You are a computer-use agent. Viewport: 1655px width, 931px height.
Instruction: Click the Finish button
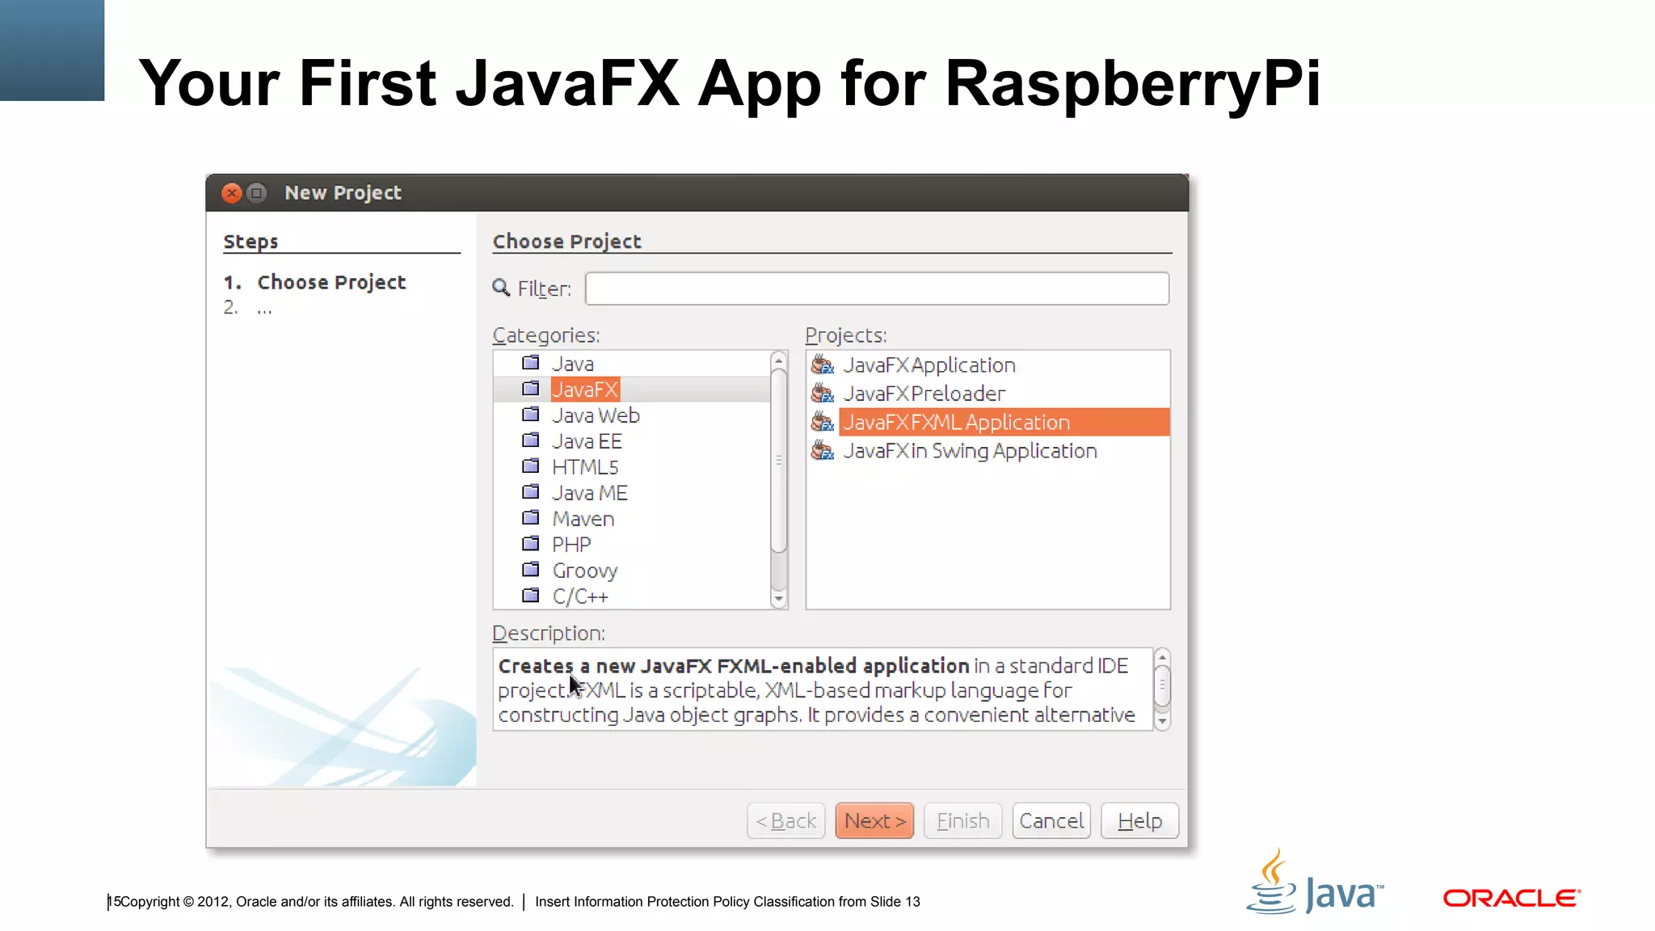pyautogui.click(x=963, y=821)
